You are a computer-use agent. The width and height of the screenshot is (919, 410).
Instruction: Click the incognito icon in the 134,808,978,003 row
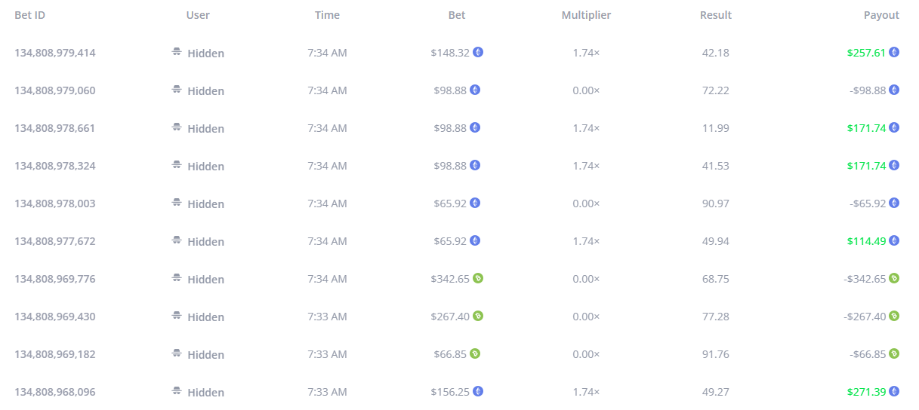(177, 203)
